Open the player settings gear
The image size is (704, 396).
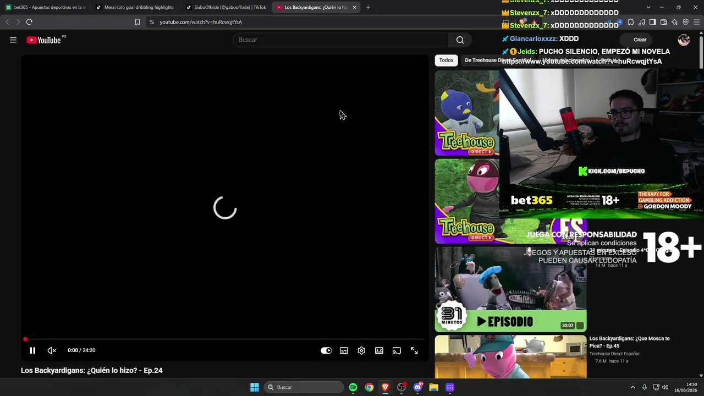coord(361,350)
